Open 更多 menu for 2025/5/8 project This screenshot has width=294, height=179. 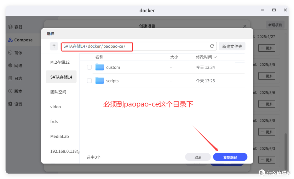(267, 132)
